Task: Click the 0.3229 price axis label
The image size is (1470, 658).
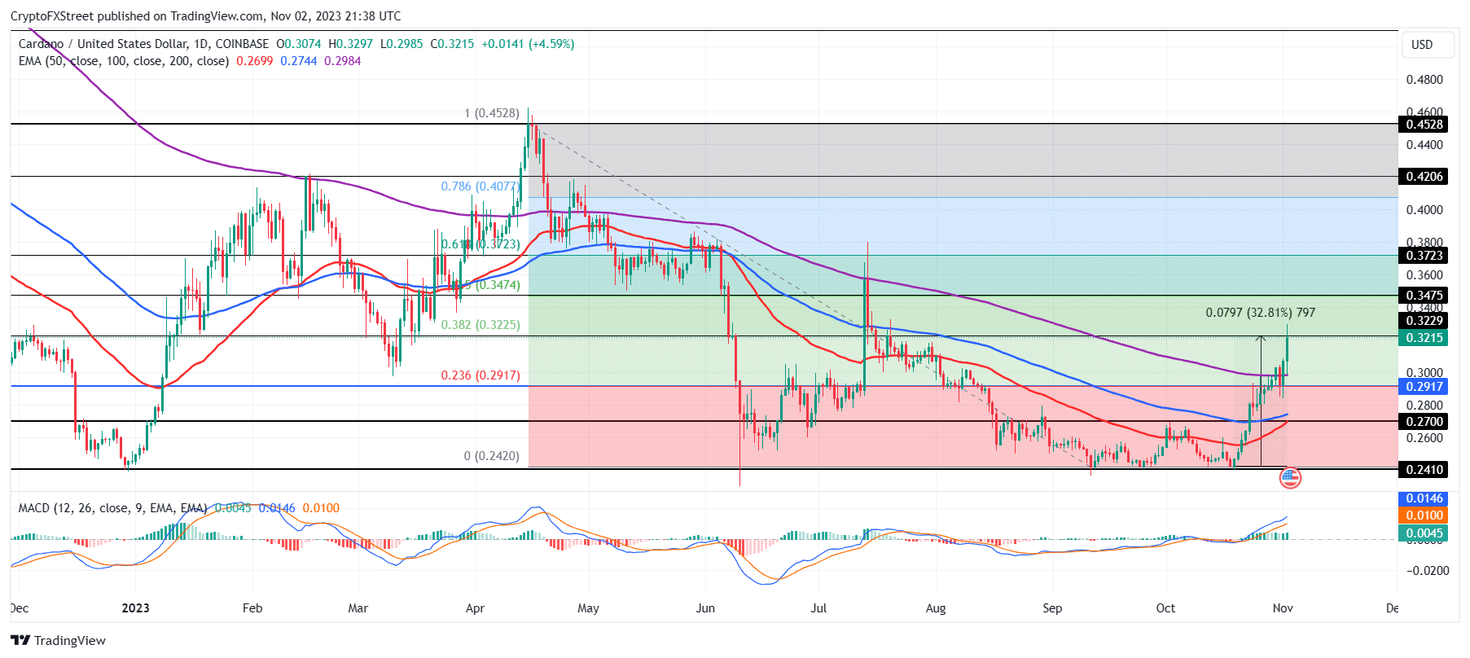Action: pos(1423,321)
